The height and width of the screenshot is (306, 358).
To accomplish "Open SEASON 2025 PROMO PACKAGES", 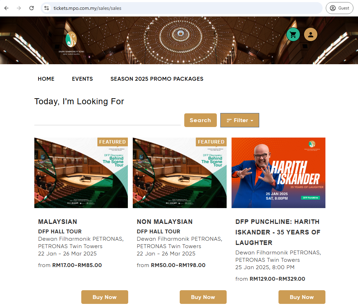I will click(x=157, y=79).
